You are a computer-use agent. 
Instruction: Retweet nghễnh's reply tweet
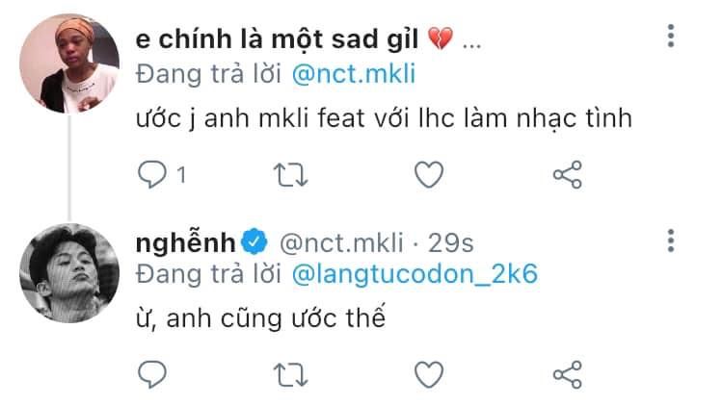point(289,372)
